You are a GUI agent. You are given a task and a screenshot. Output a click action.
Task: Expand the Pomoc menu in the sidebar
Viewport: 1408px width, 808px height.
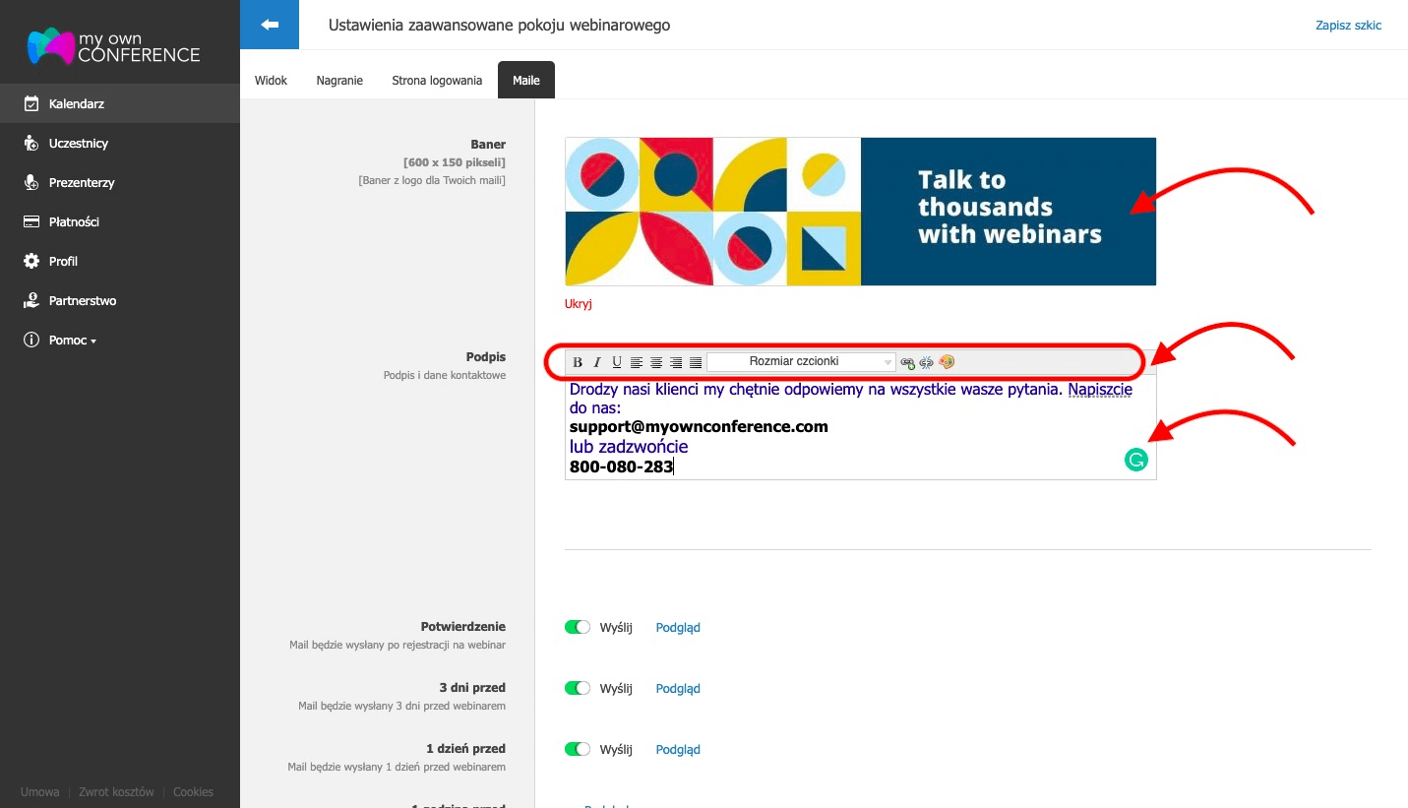pos(69,340)
